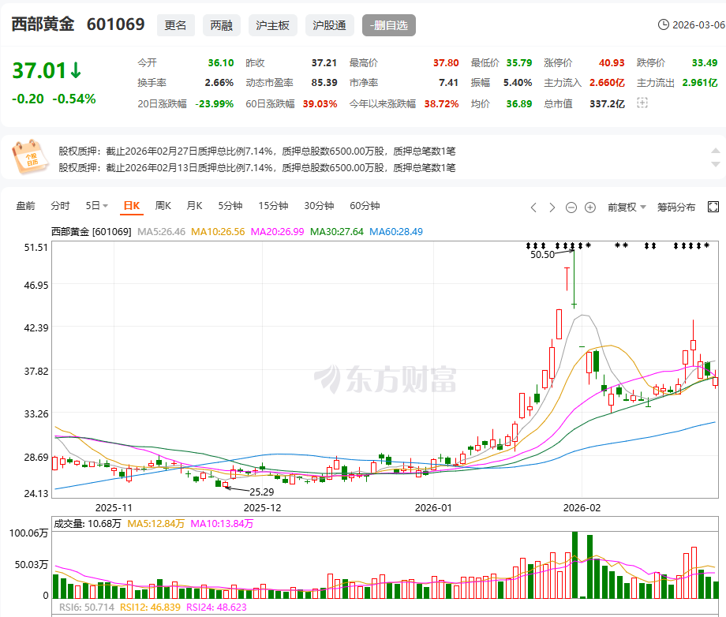The height and width of the screenshot is (617, 726).
Task: Zoom out chart with minus icon
Action: [571, 208]
